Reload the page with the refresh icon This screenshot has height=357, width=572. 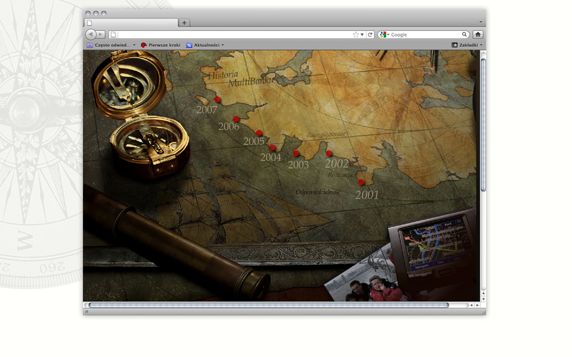(370, 35)
